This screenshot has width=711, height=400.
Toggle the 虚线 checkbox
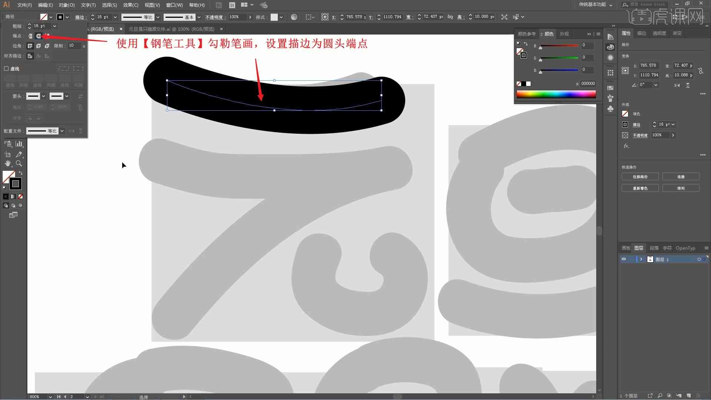tap(7, 69)
